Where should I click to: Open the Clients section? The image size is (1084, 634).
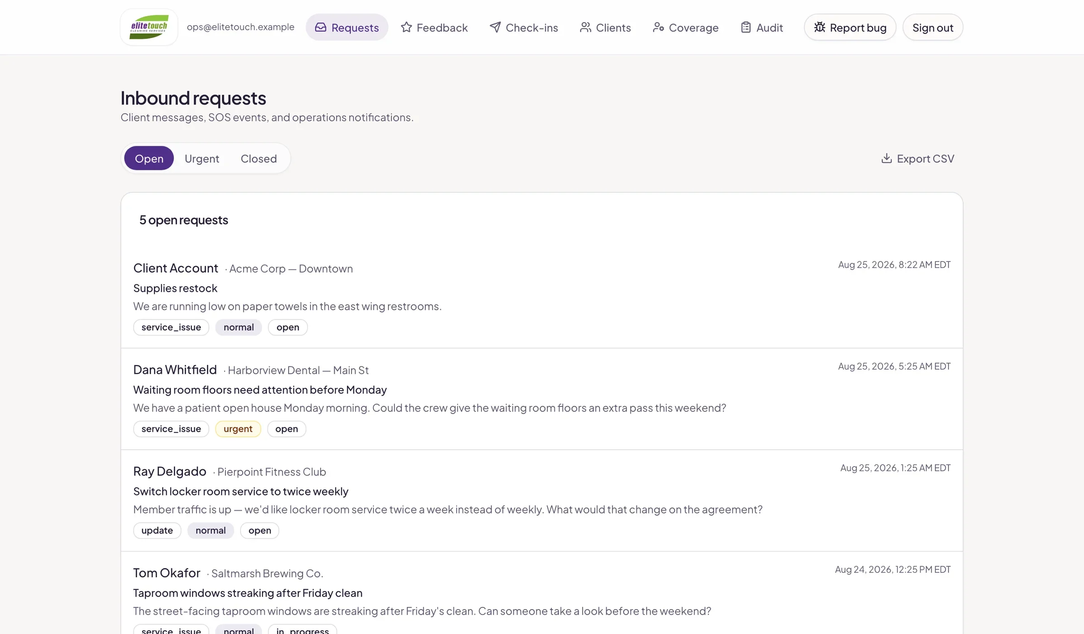605,28
